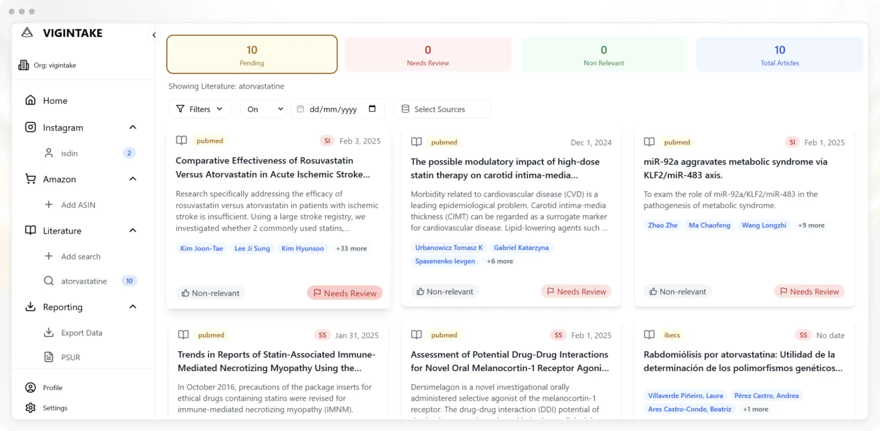880x431 pixels.
Task: Click the database icon in Select Sources
Action: pyautogui.click(x=405, y=109)
